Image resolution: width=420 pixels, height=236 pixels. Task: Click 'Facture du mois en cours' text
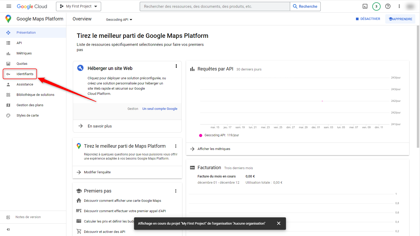click(x=216, y=176)
